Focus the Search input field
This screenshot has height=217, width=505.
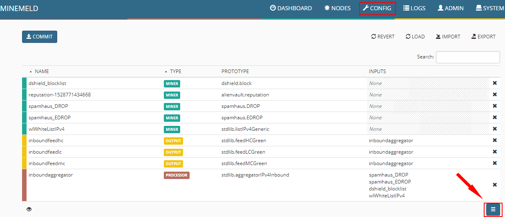point(468,57)
